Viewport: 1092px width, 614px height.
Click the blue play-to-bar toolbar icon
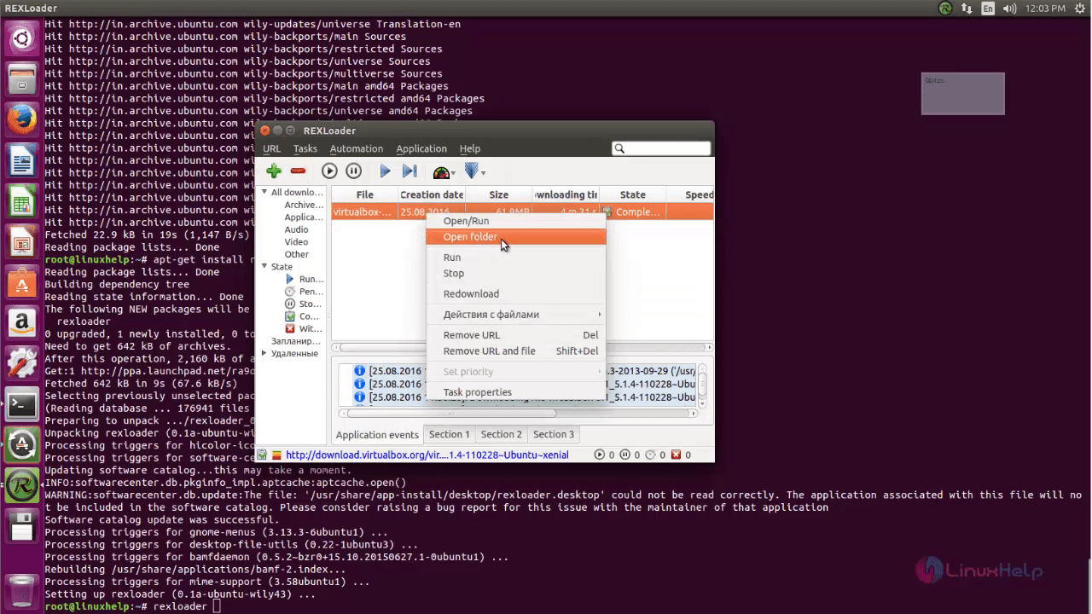[x=409, y=171]
